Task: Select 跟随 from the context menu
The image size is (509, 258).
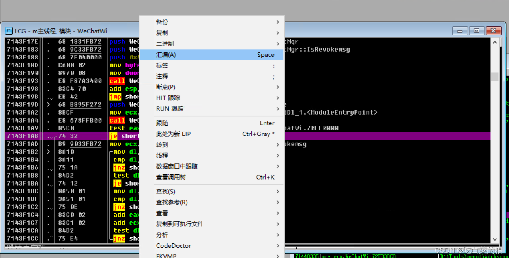Action: tap(212, 123)
